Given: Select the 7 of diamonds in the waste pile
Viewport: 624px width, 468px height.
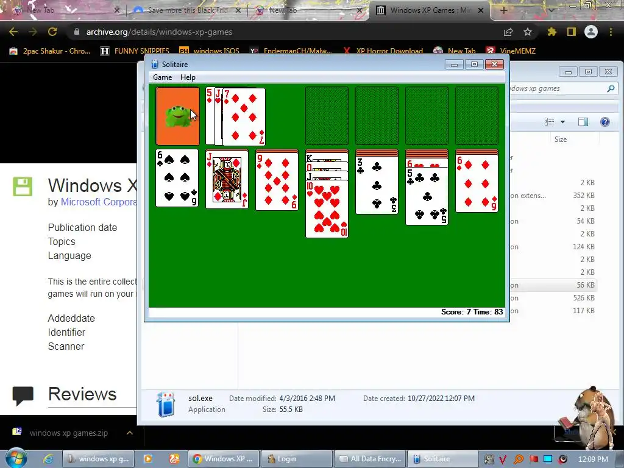Looking at the screenshot, I should [244, 116].
